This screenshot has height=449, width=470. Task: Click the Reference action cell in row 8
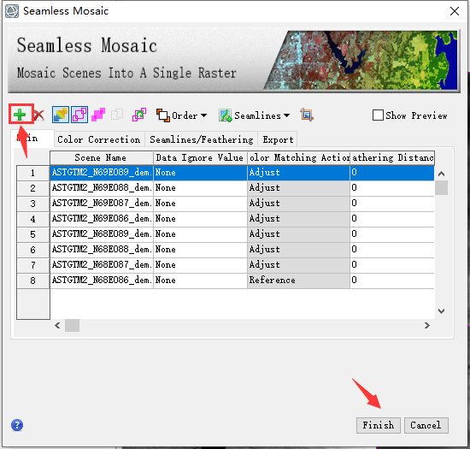pos(298,281)
